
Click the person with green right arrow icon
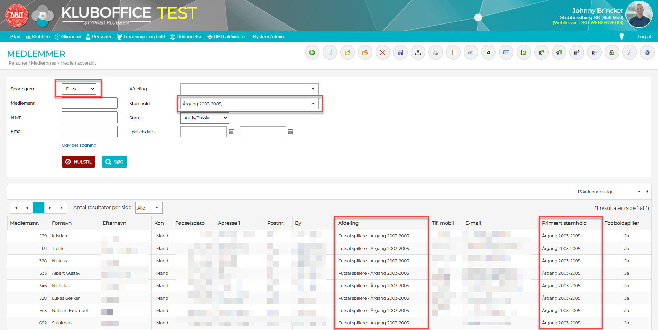click(612, 52)
